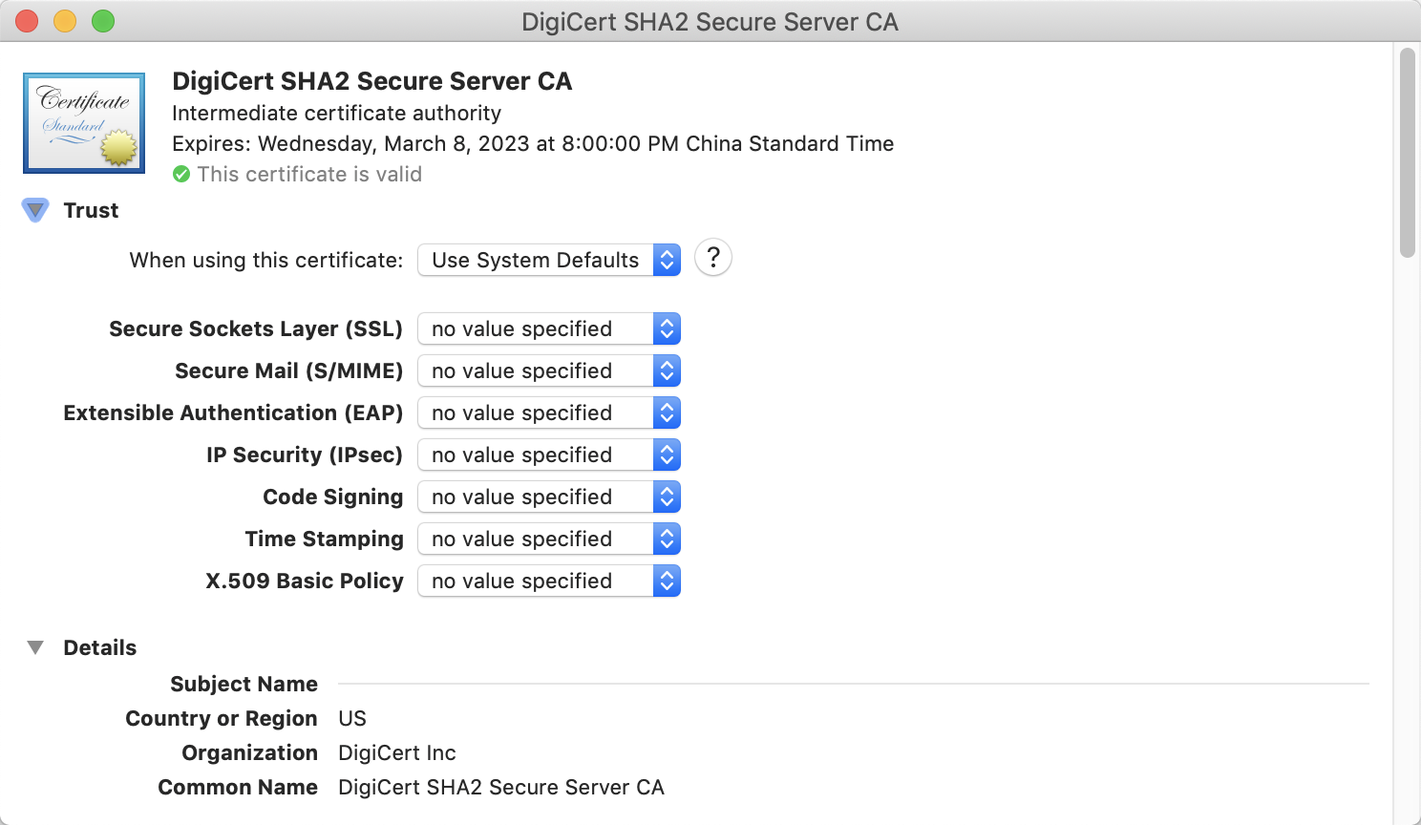Click the window title bar text

tap(710, 22)
